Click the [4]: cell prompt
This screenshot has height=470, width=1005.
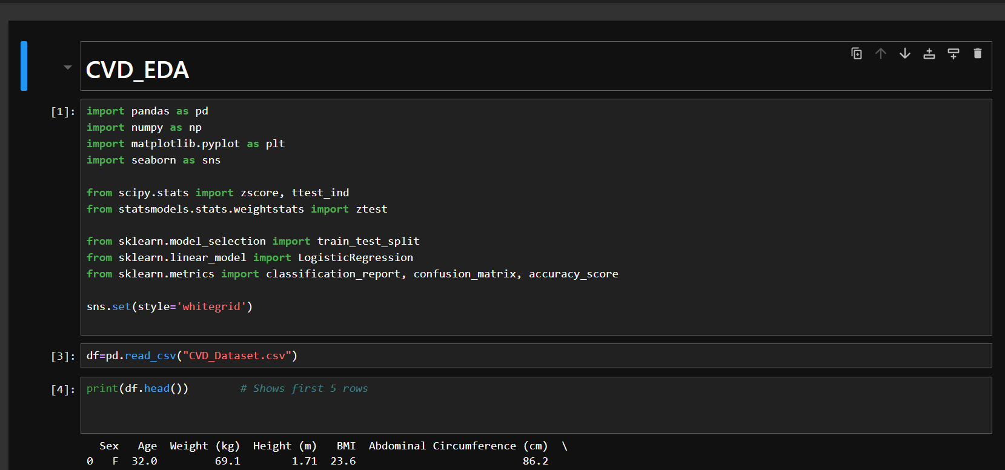point(63,389)
